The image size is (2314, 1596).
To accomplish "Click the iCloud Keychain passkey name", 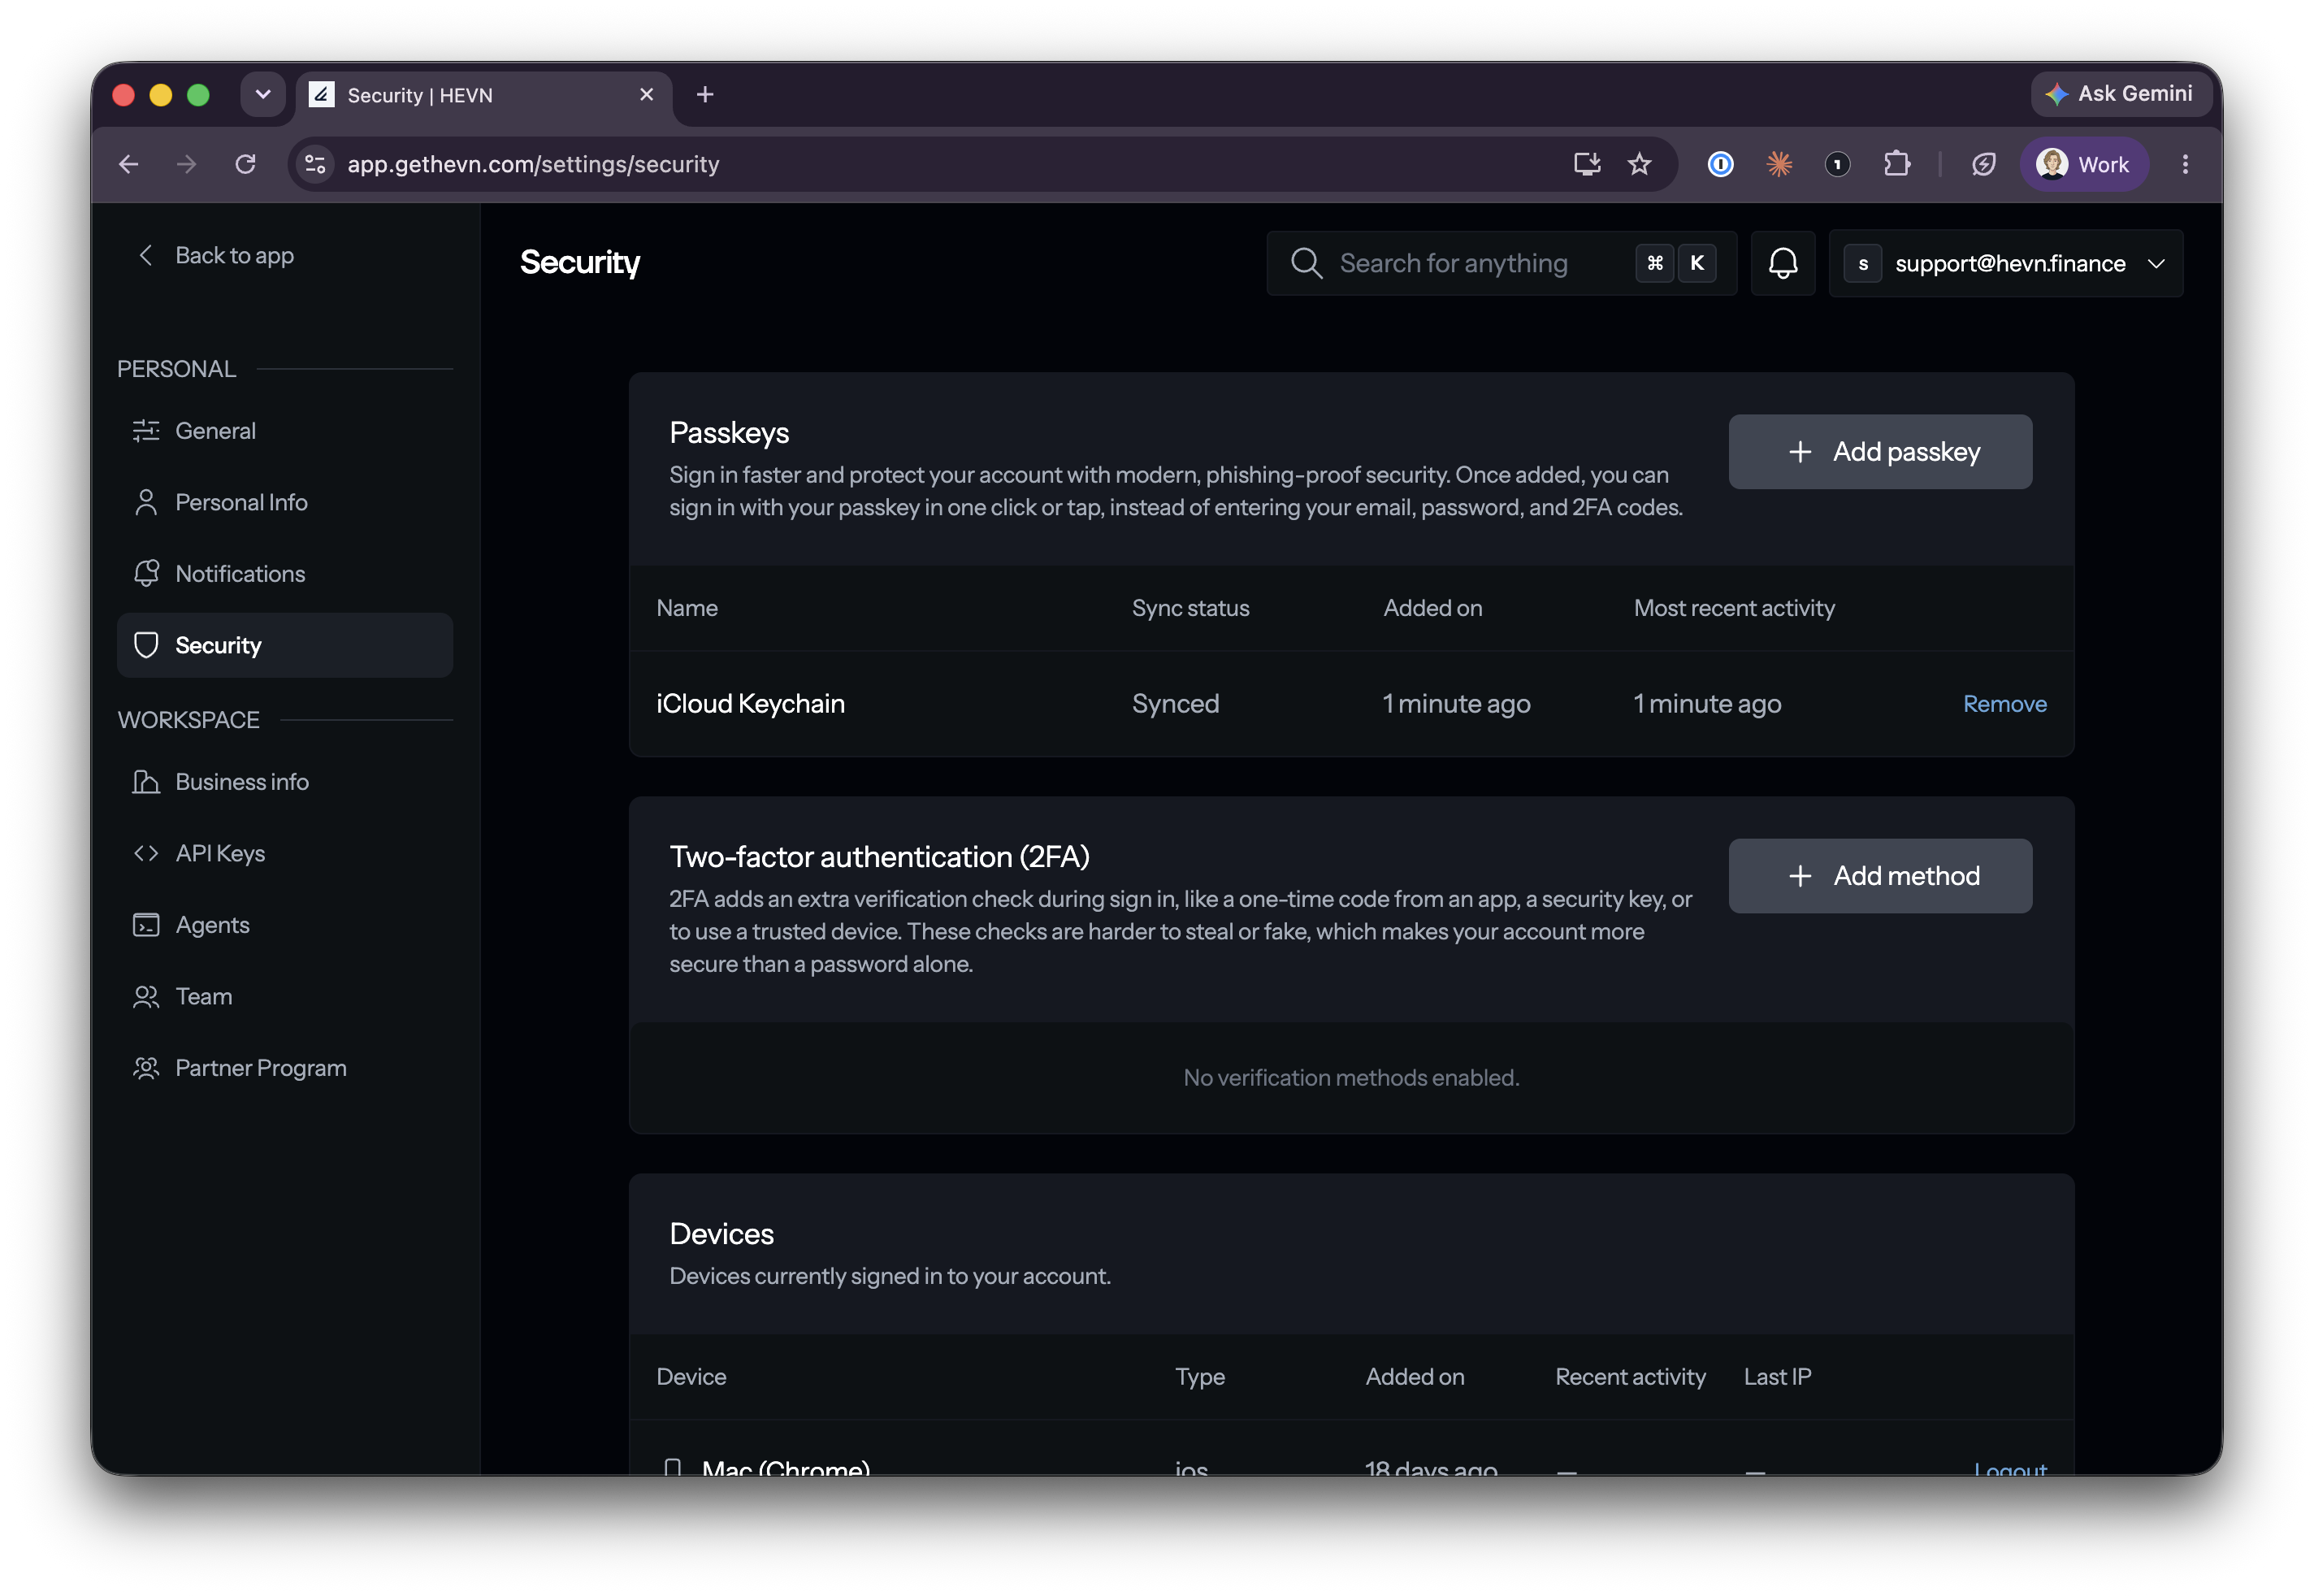I will point(751,704).
